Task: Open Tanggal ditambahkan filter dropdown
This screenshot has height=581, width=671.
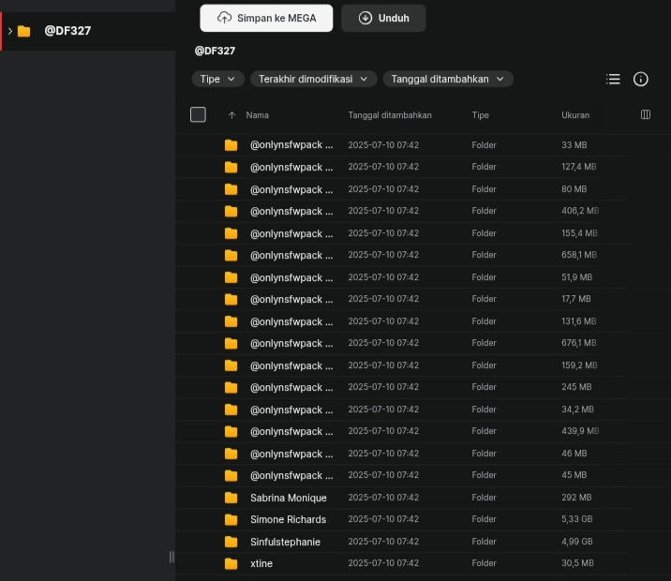Action: click(x=447, y=80)
